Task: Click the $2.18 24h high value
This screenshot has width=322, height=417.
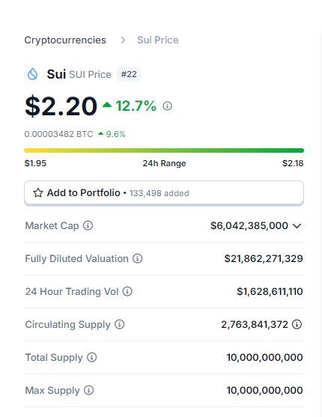Action: [x=293, y=163]
